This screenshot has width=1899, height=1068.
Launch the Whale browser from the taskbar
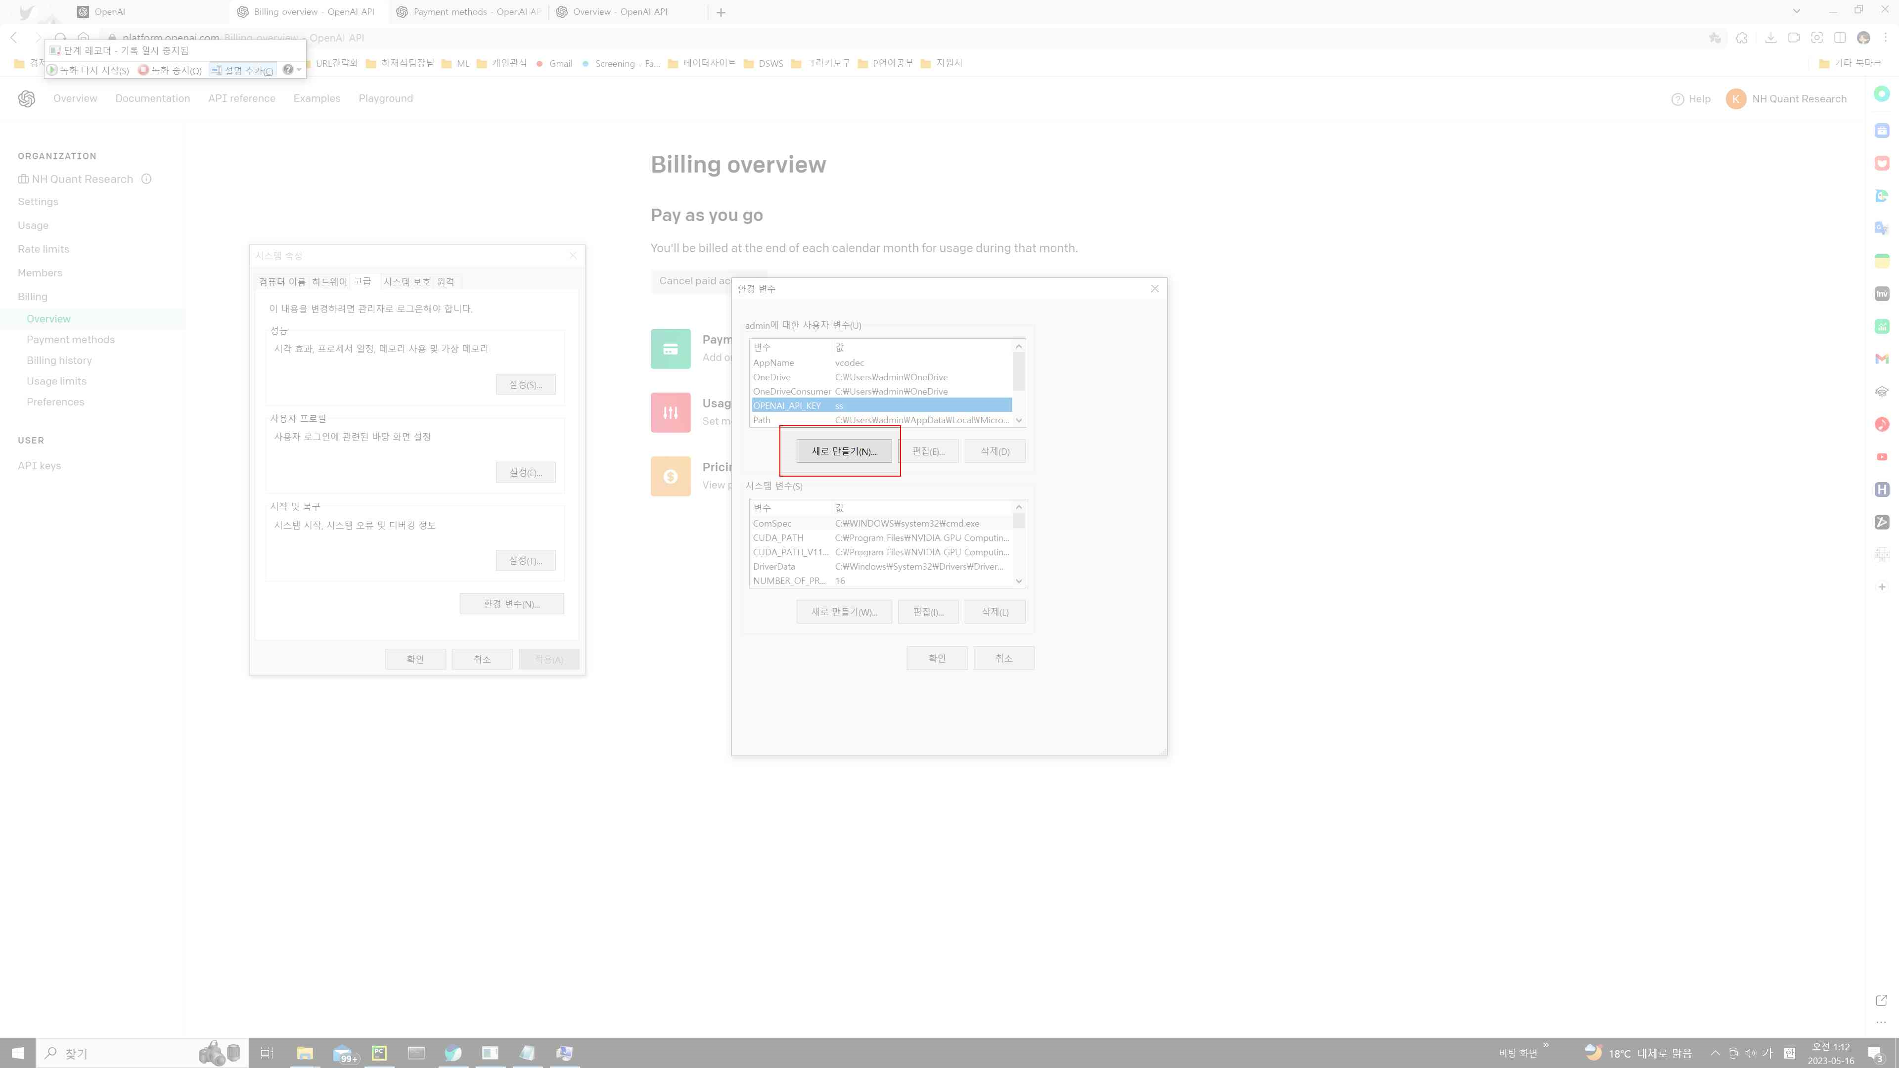pyautogui.click(x=453, y=1053)
